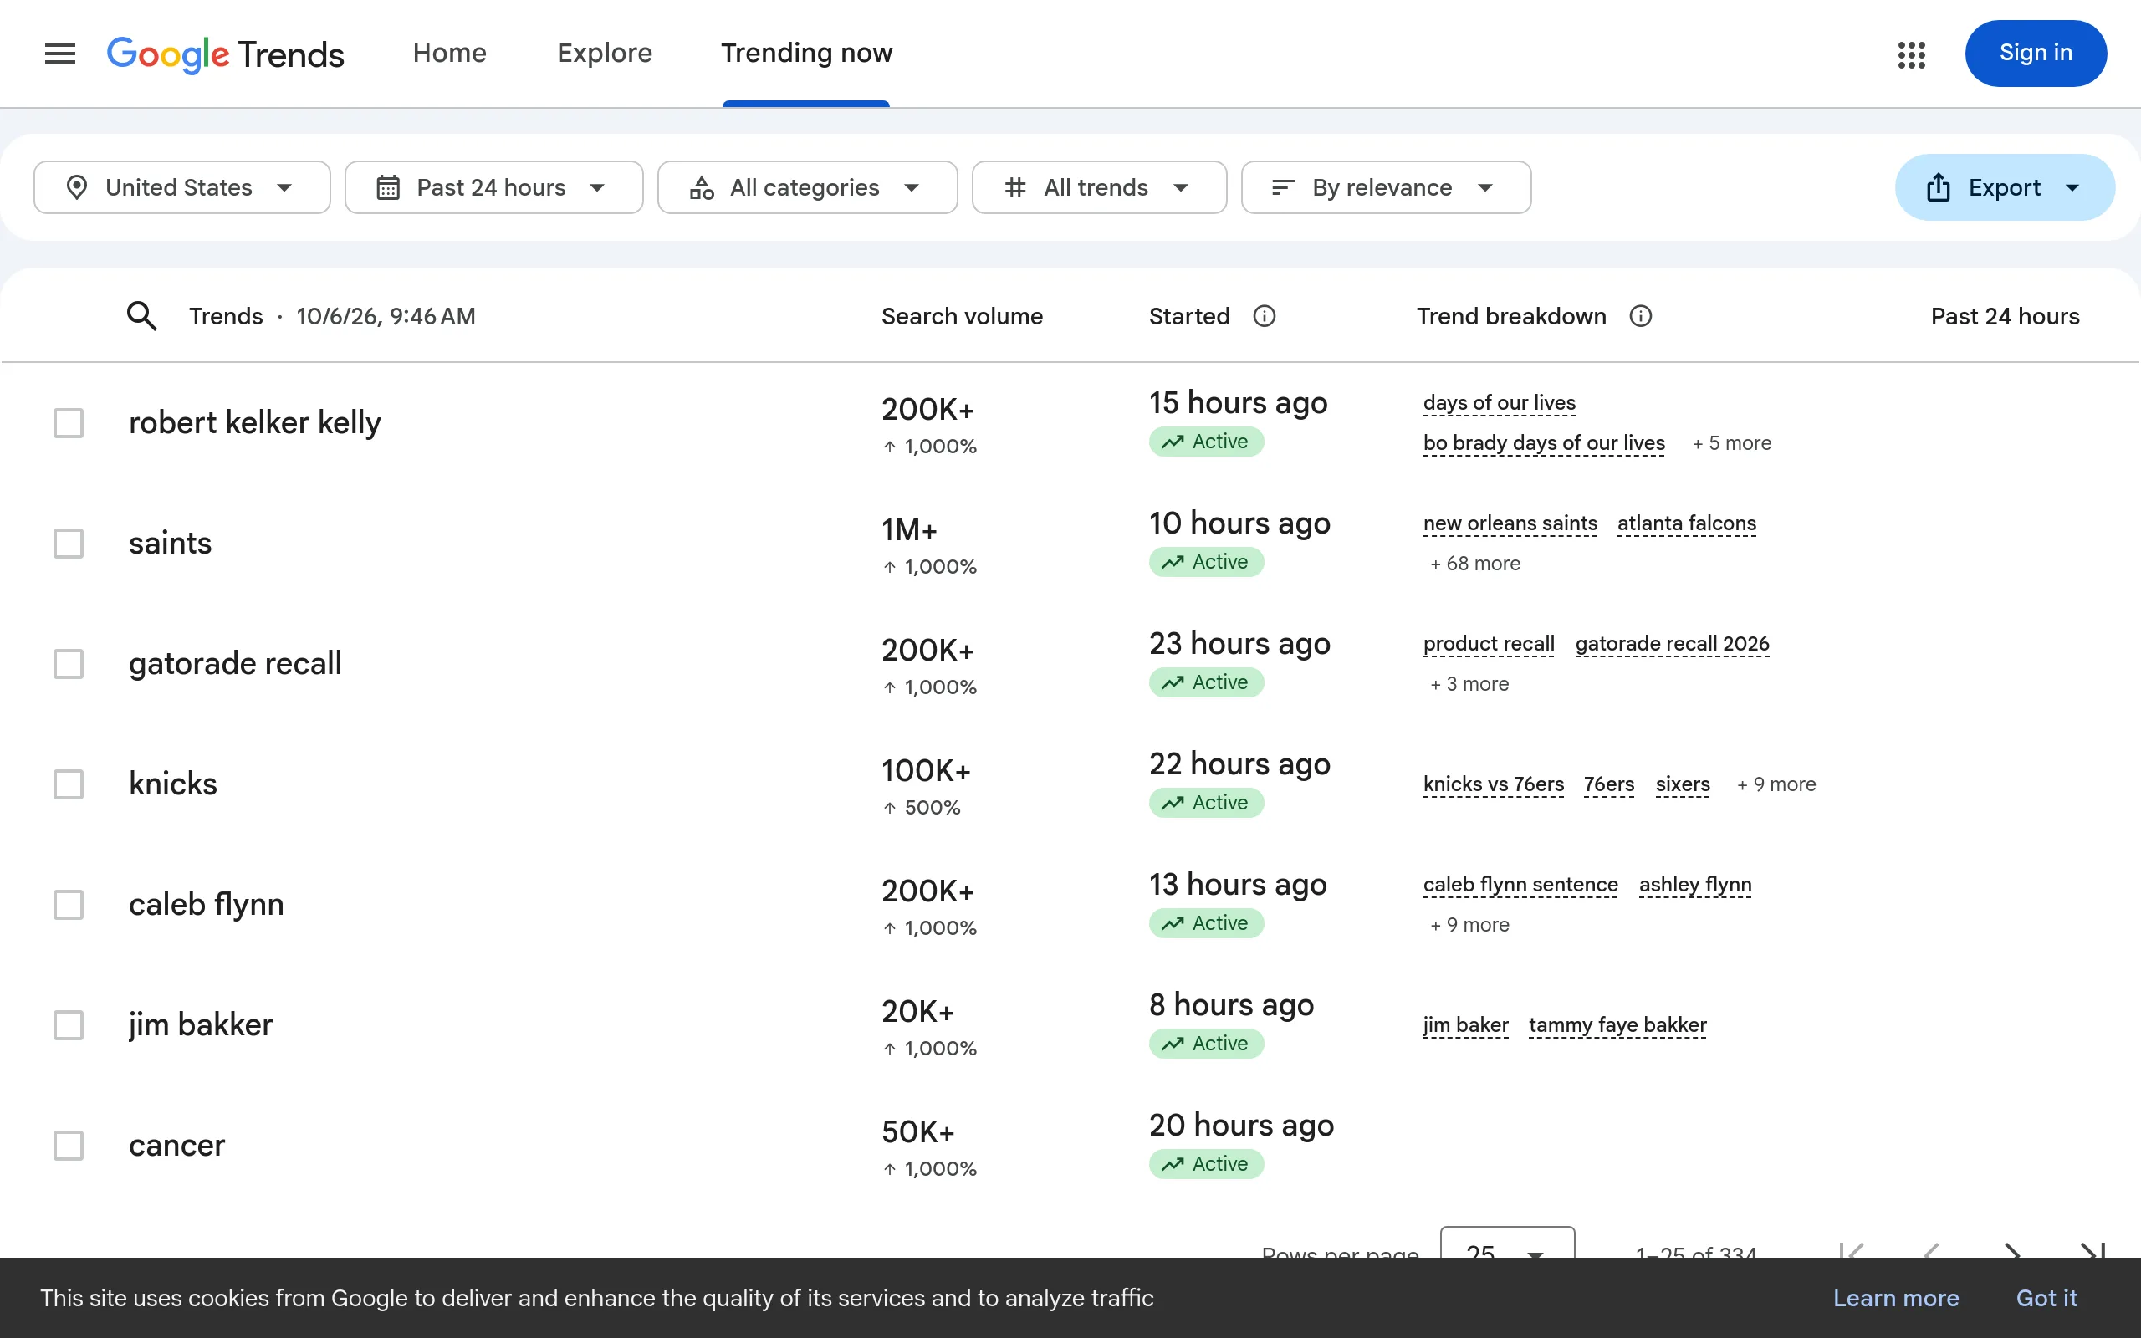Image resolution: width=2141 pixels, height=1338 pixels.
Task: Expand + 5 more terms for robert kelker kelly
Action: 1731,443
